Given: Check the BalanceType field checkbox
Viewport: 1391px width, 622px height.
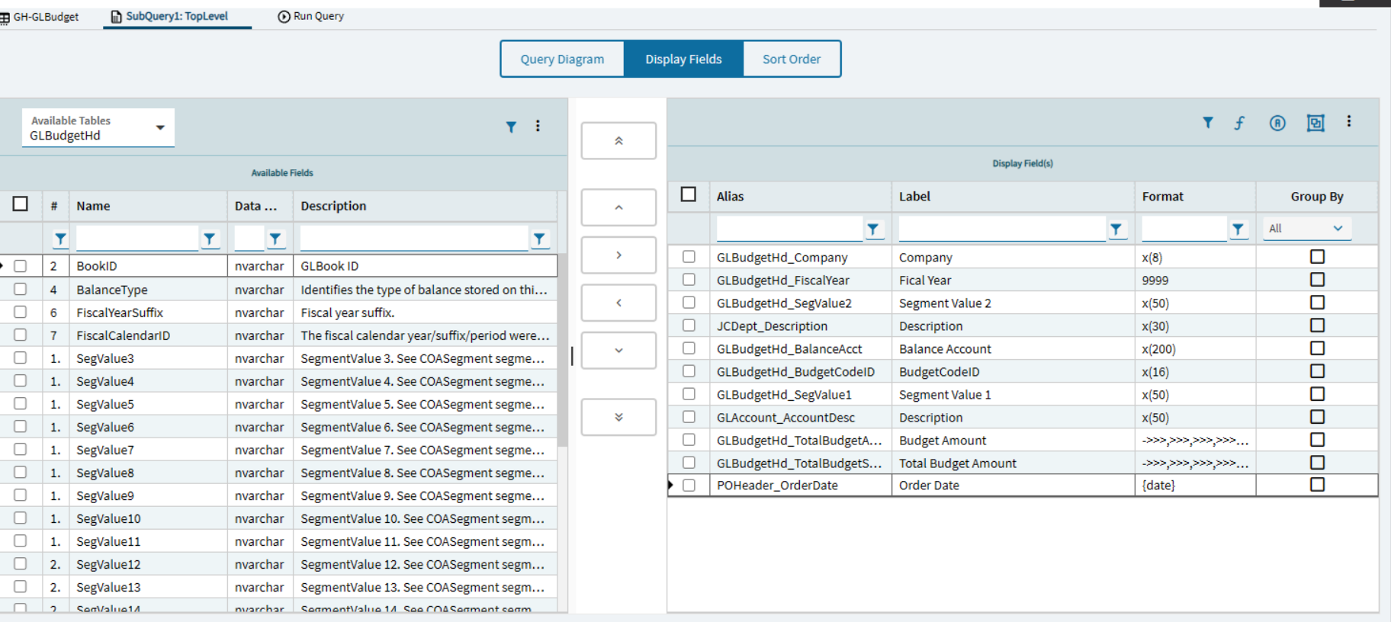Looking at the screenshot, I should click(21, 290).
